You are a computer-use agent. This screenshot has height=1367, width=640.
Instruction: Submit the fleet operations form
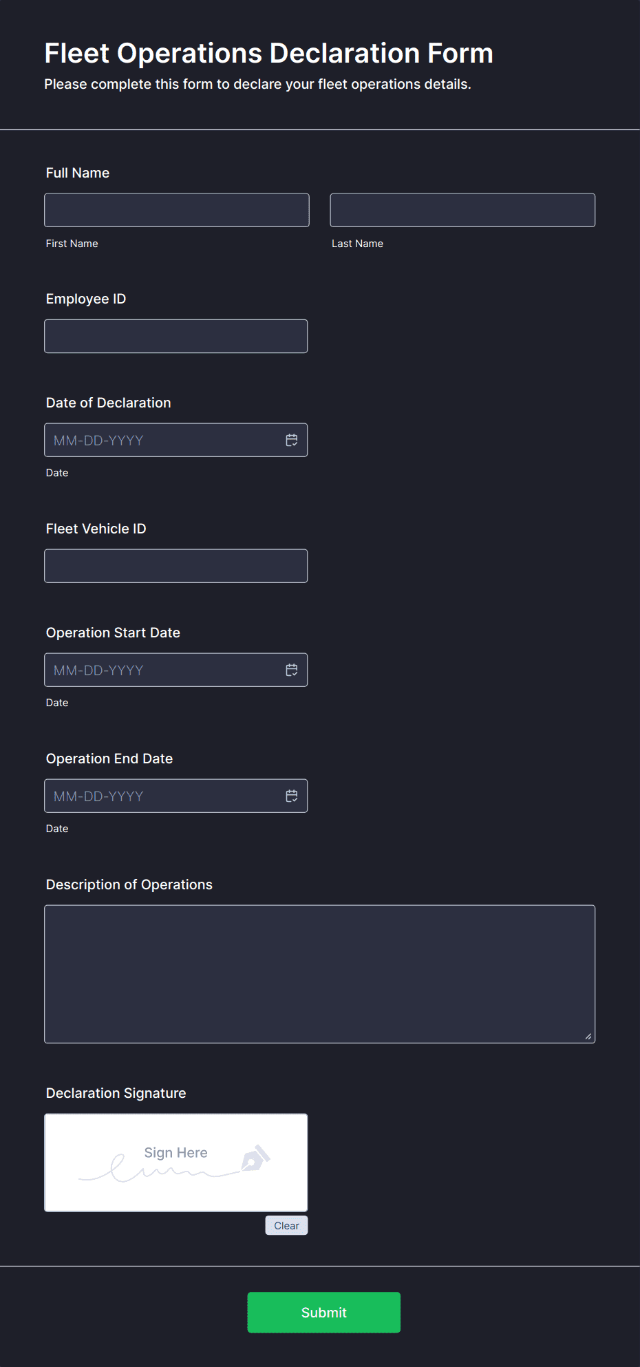324,1313
